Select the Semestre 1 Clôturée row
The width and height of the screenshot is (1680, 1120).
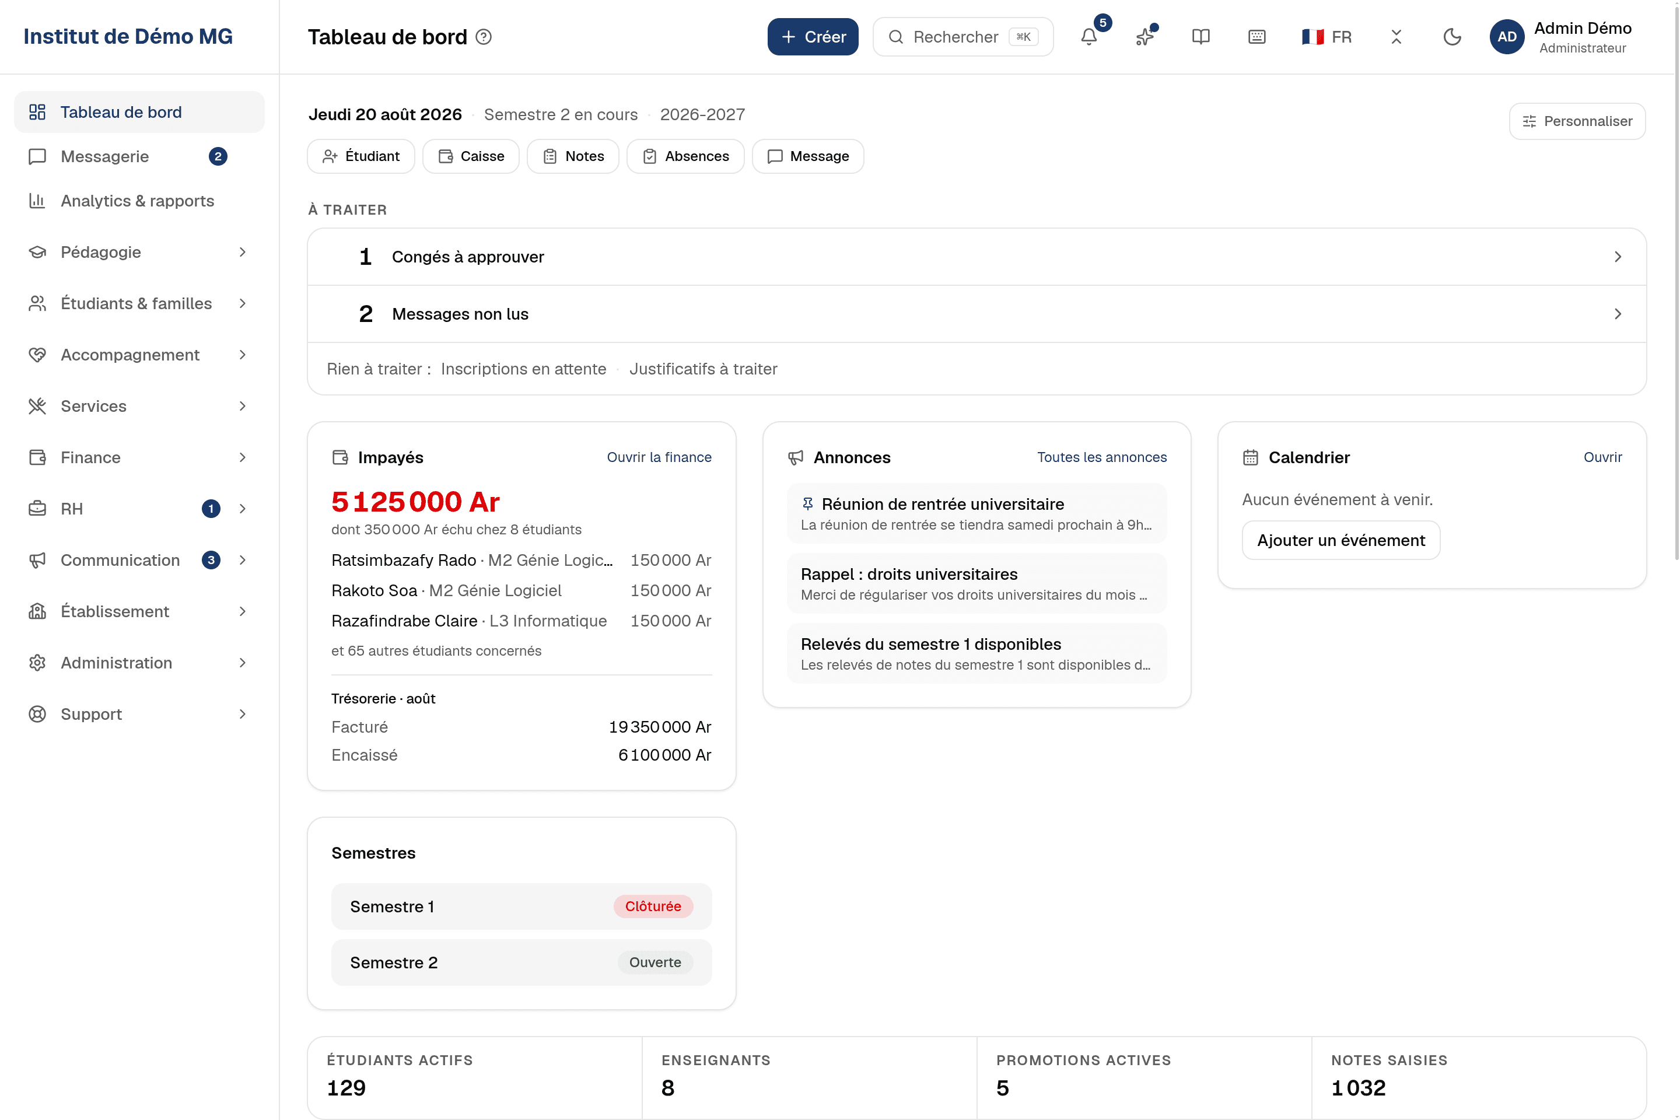point(521,907)
